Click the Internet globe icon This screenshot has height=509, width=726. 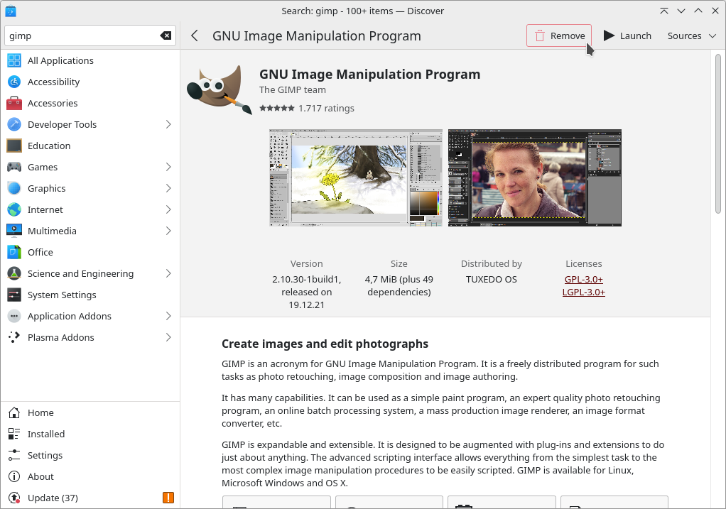click(14, 209)
